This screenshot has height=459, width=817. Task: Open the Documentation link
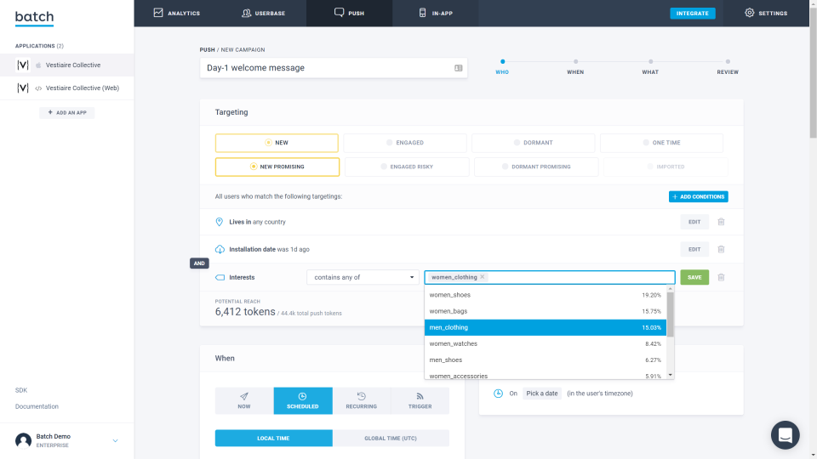(37, 406)
